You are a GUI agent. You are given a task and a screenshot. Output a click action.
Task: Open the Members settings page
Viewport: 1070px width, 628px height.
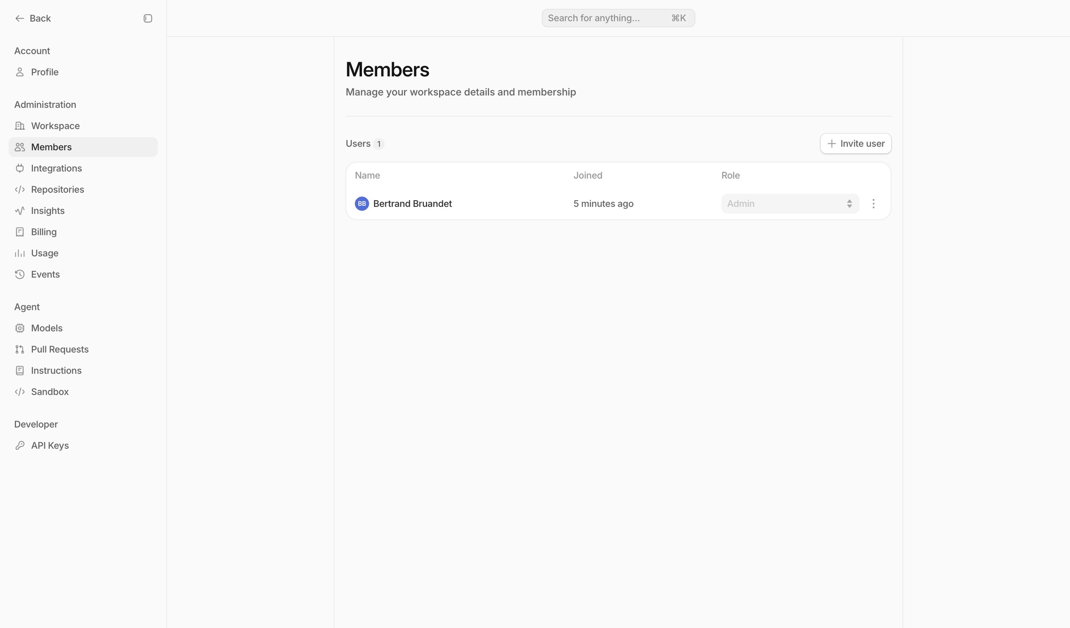click(x=83, y=147)
